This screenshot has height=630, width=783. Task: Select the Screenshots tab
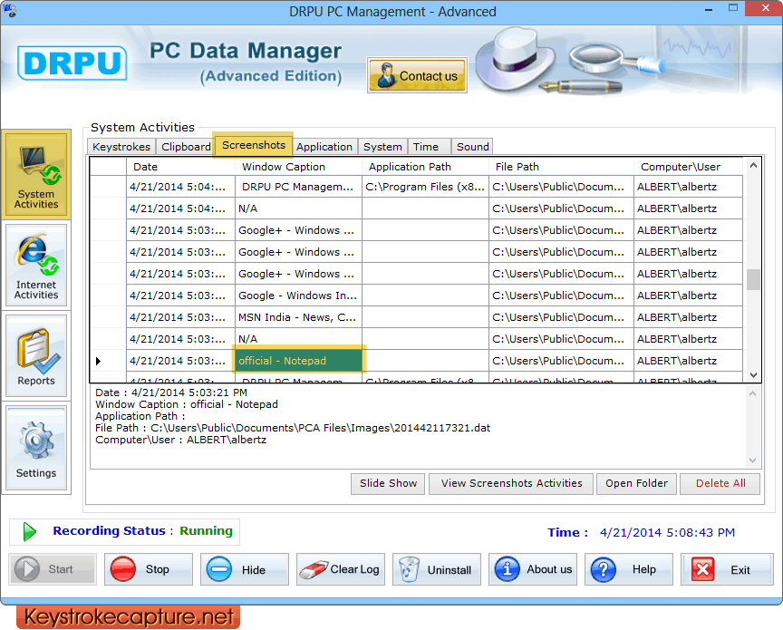(253, 145)
